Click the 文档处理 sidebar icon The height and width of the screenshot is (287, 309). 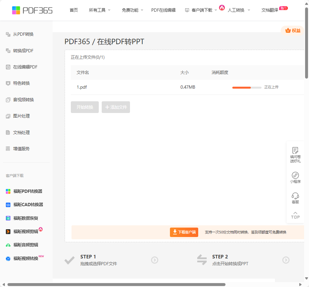coord(8,132)
